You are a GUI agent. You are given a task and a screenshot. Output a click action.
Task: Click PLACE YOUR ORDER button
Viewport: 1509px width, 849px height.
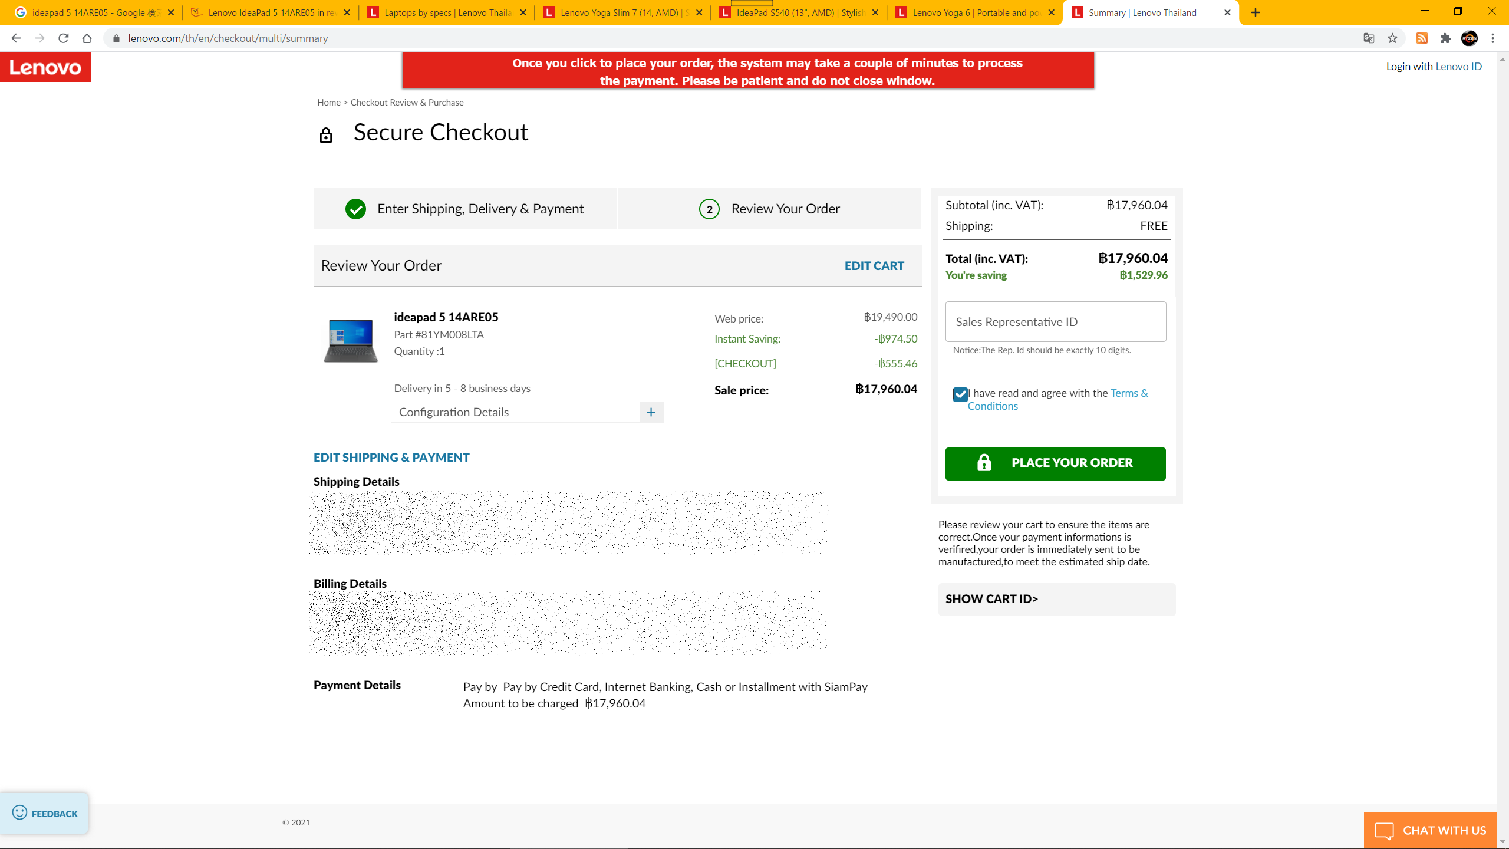1055,463
